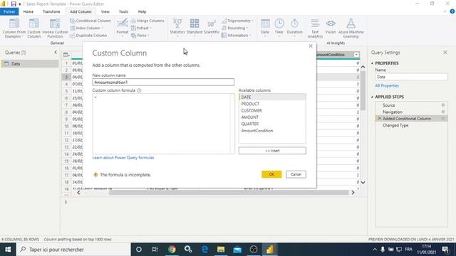This screenshot has height=256, width=456.
Task: Click the table icon at grid corner
Action: (66, 55)
